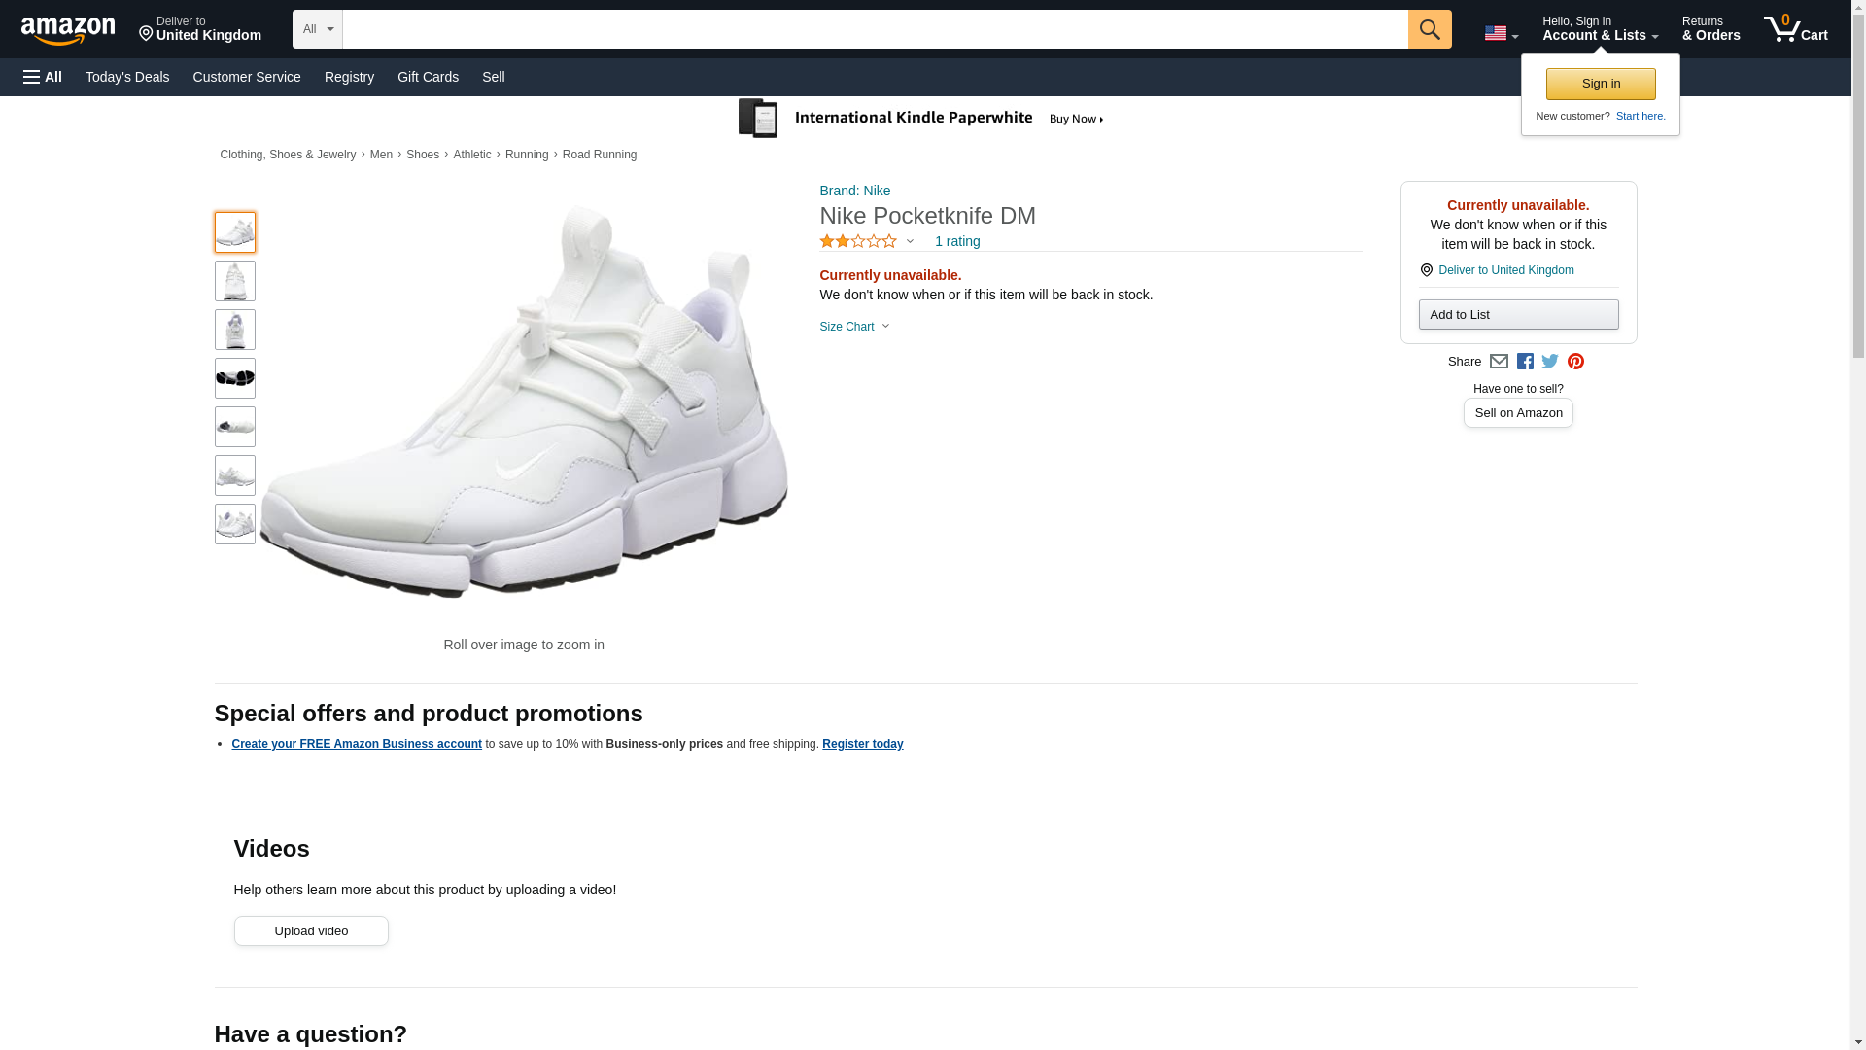Open Today's Deals
The image size is (1866, 1050).
point(127,77)
